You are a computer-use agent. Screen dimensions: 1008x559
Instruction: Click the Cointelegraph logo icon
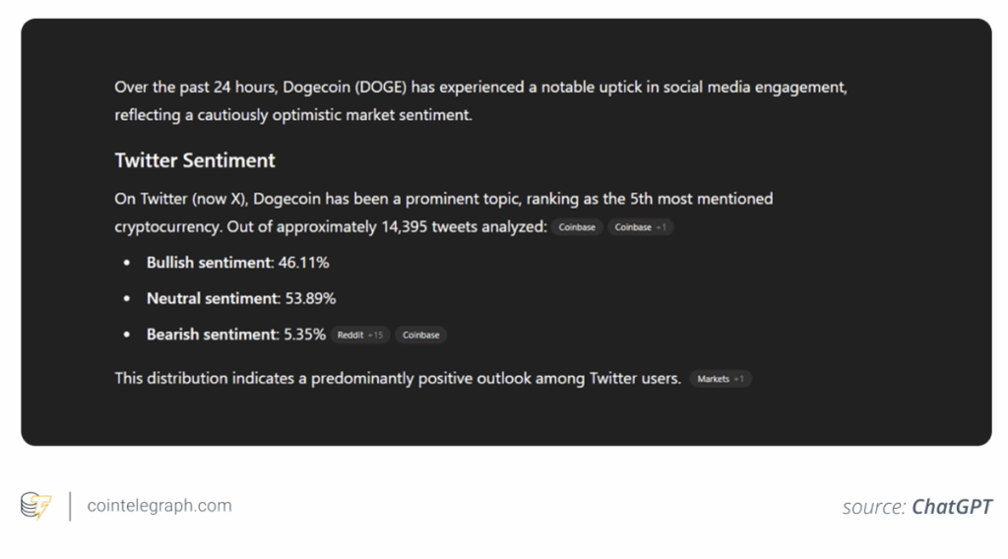35,506
